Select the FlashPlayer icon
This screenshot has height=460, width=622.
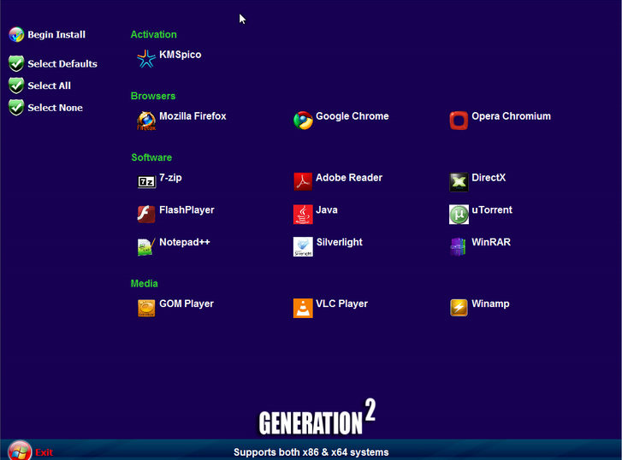(146, 214)
